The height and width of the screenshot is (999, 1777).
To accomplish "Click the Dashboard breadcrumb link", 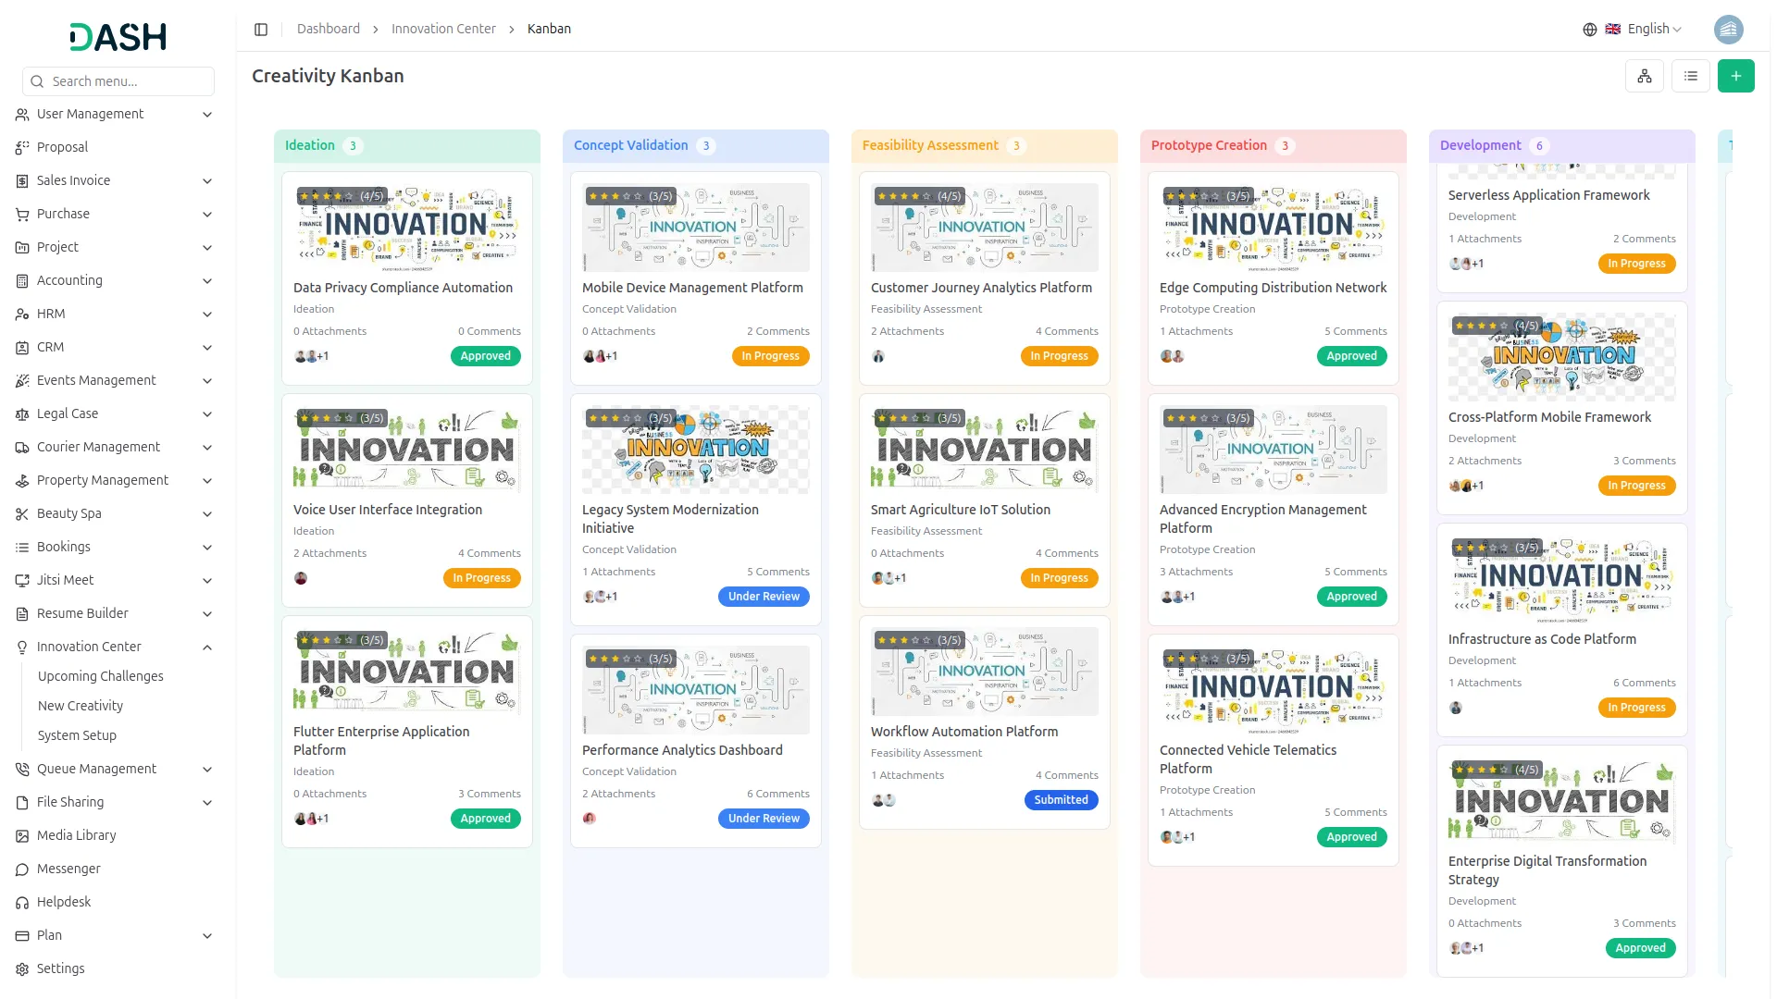I will coord(328,30).
